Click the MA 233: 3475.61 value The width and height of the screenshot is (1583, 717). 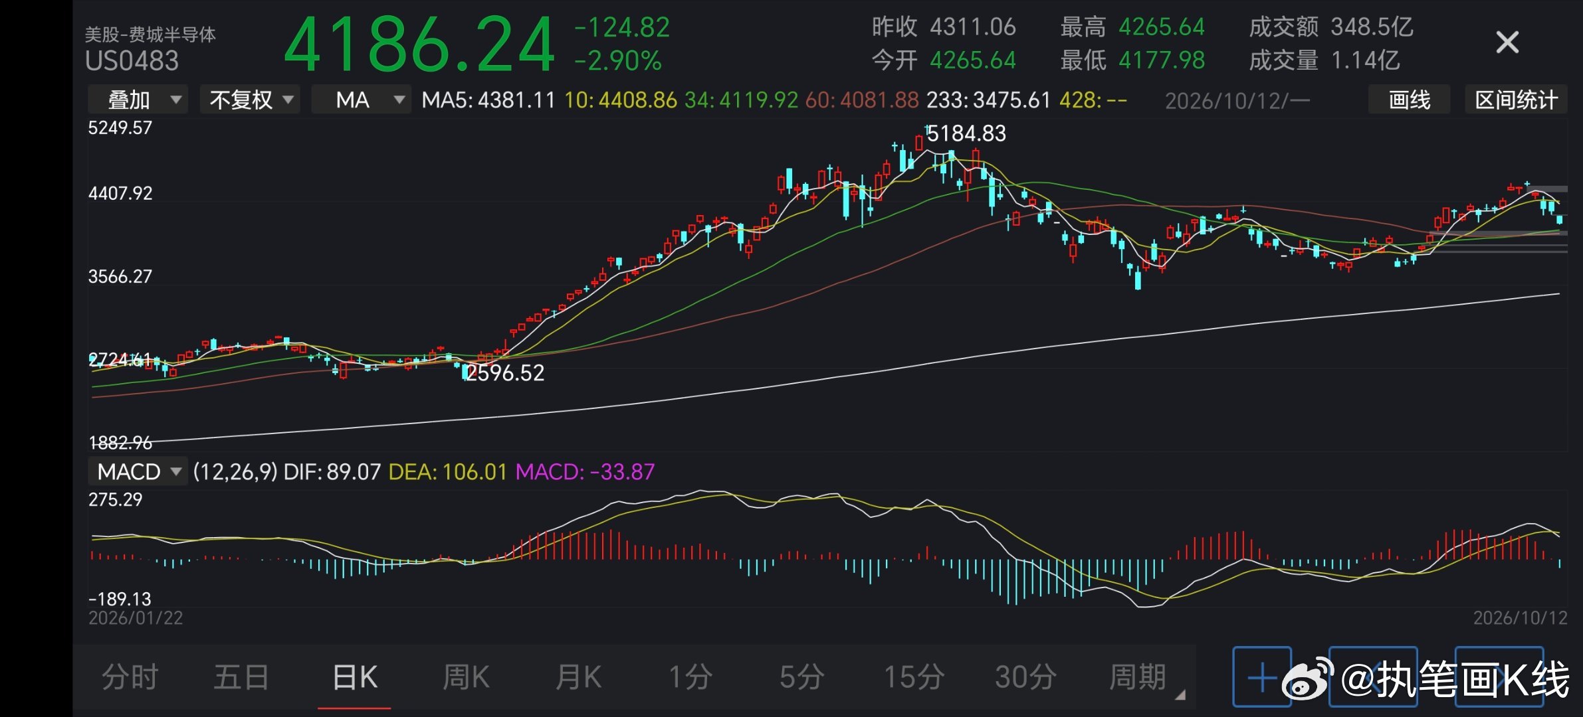pyautogui.click(x=989, y=100)
